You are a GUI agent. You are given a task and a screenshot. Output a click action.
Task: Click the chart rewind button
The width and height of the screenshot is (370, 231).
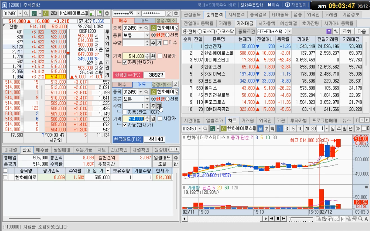tap(272, 218)
